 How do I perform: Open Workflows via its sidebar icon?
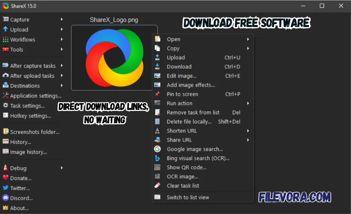pyautogui.click(x=5, y=39)
